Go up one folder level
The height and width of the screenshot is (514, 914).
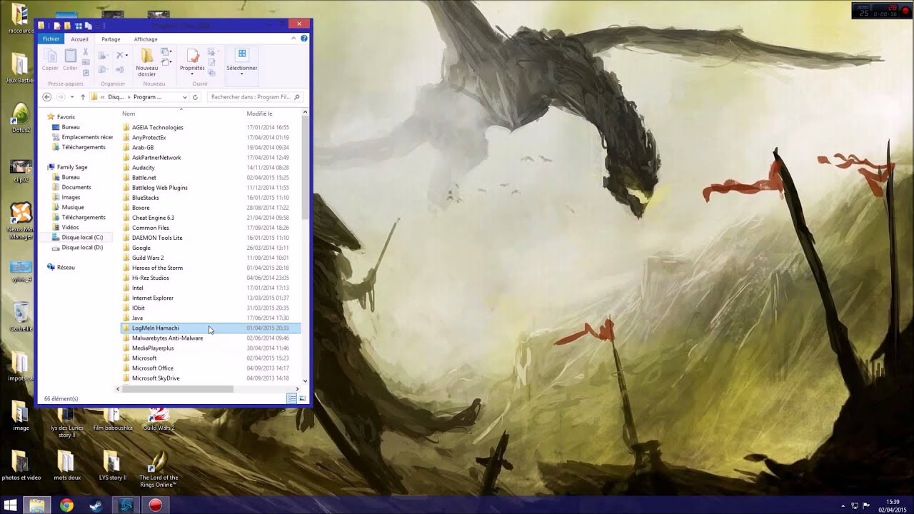[83, 97]
